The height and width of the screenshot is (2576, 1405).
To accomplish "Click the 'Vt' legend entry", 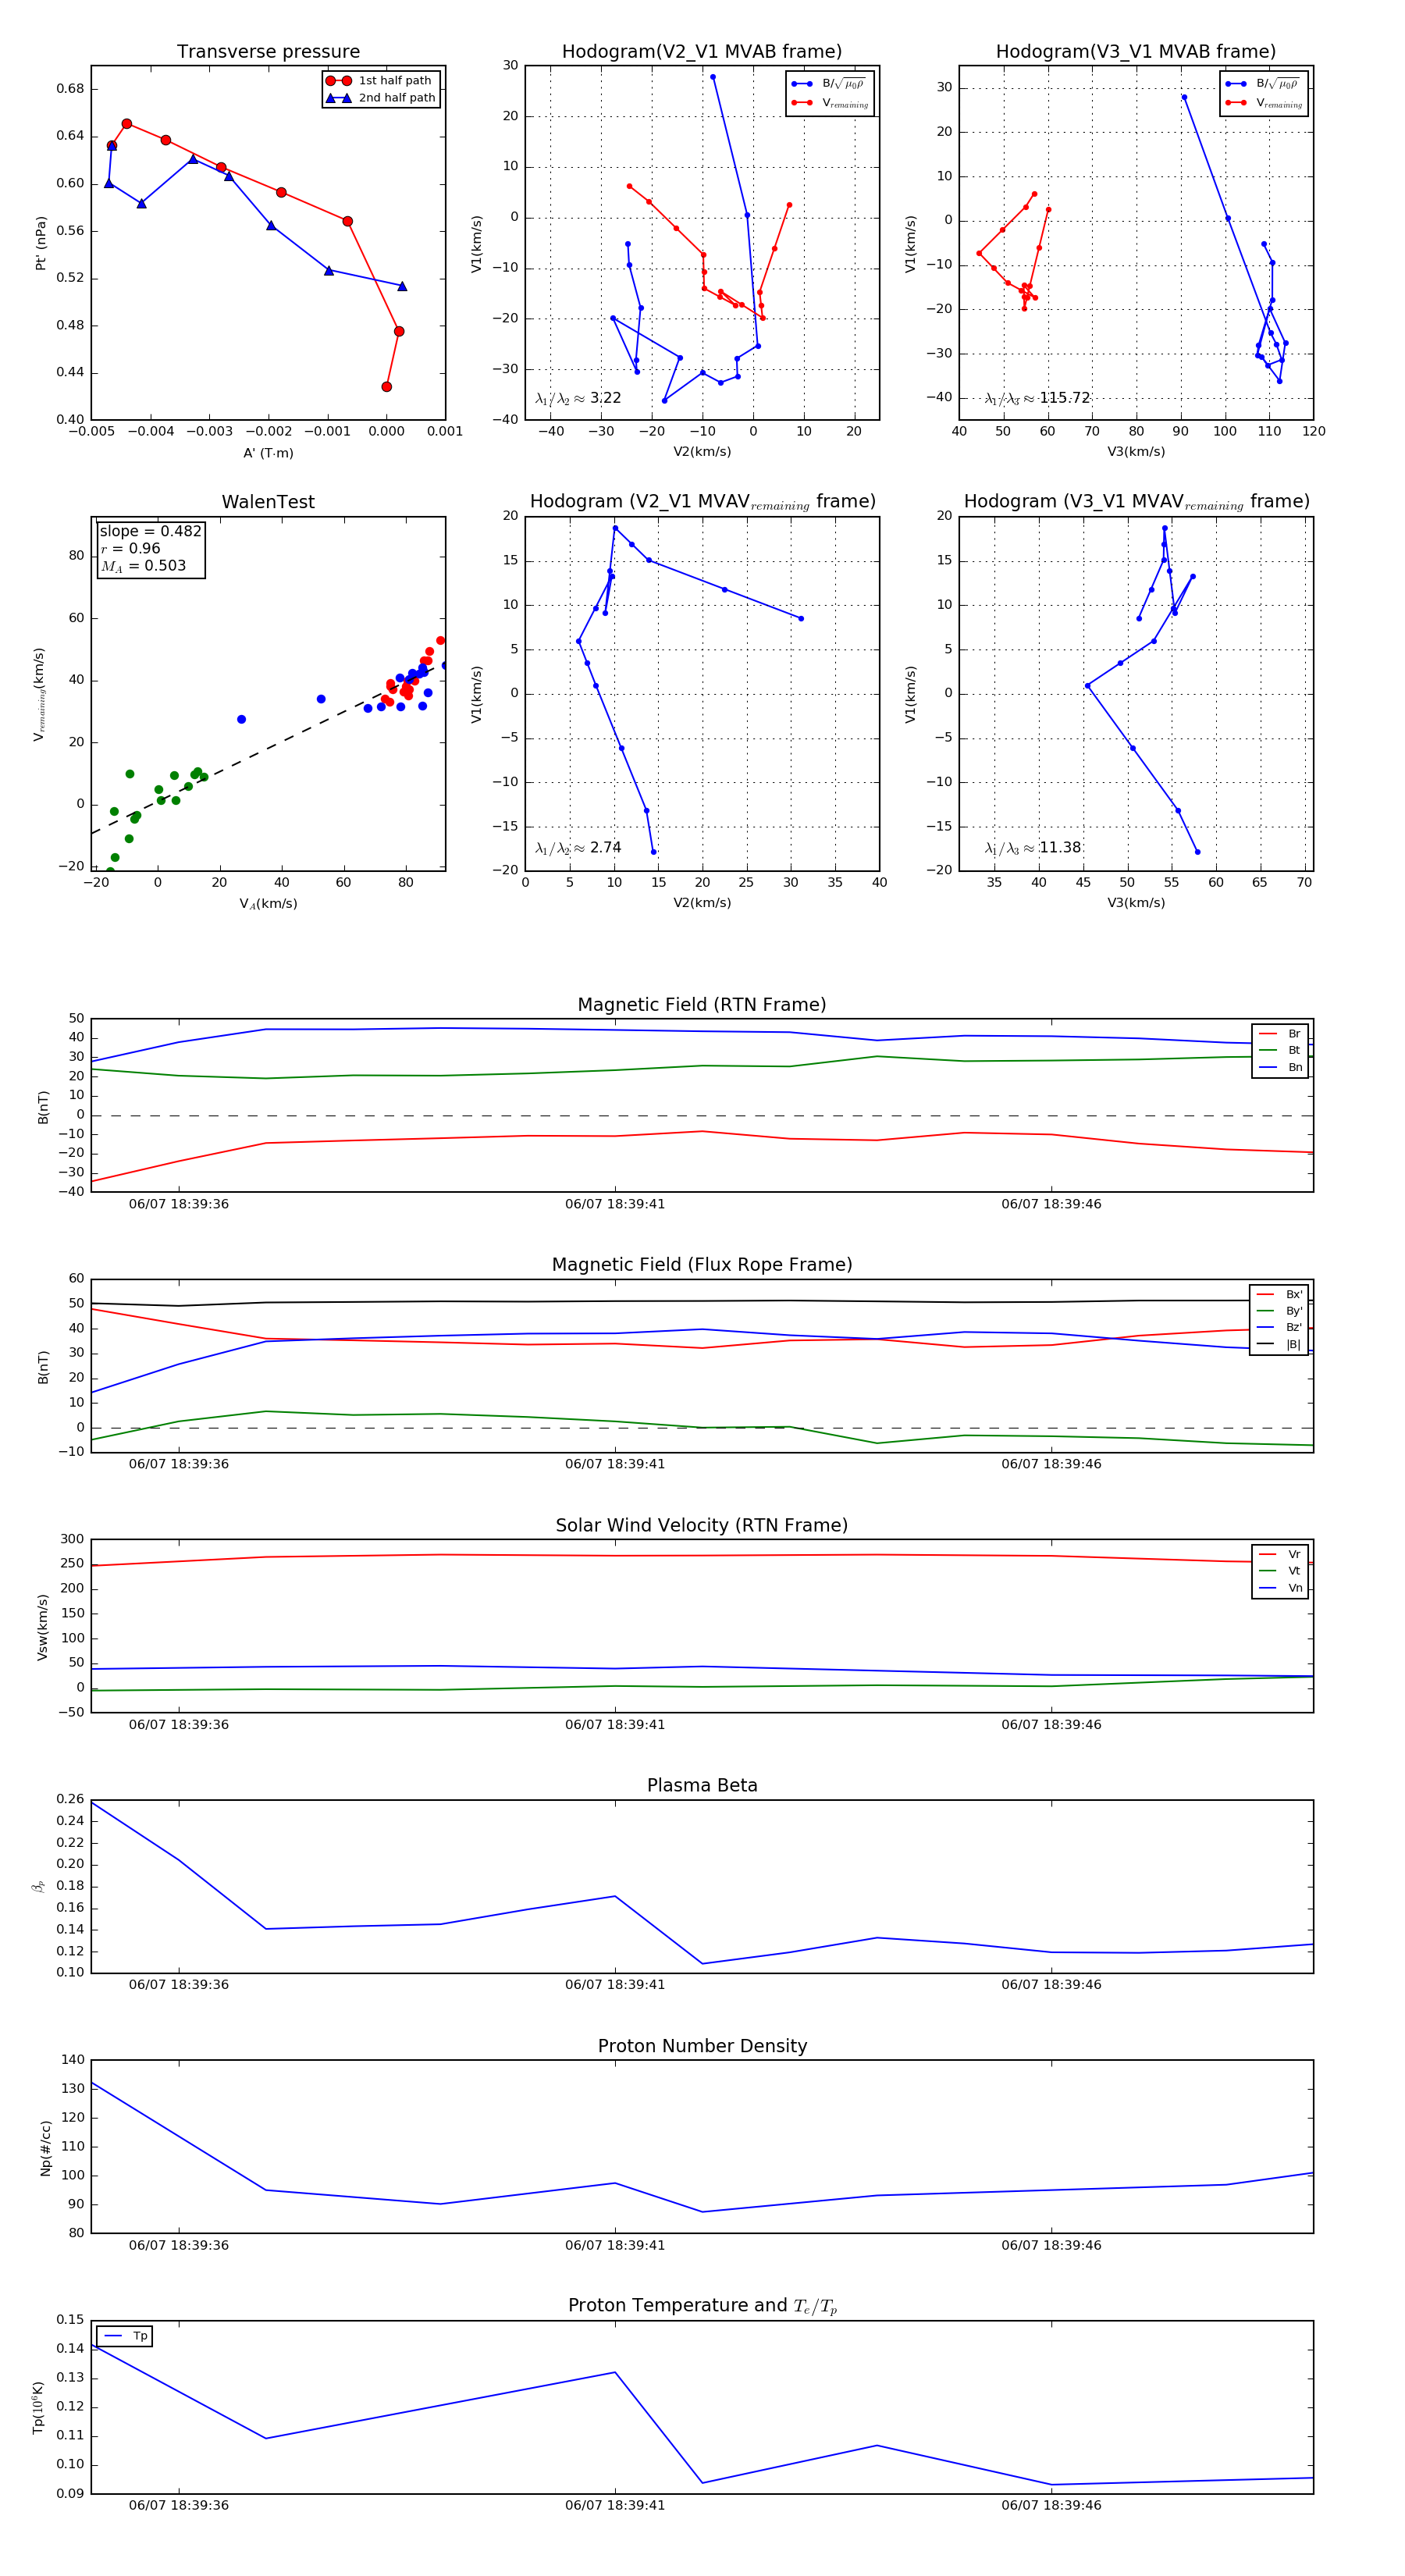I will click(1281, 1571).
